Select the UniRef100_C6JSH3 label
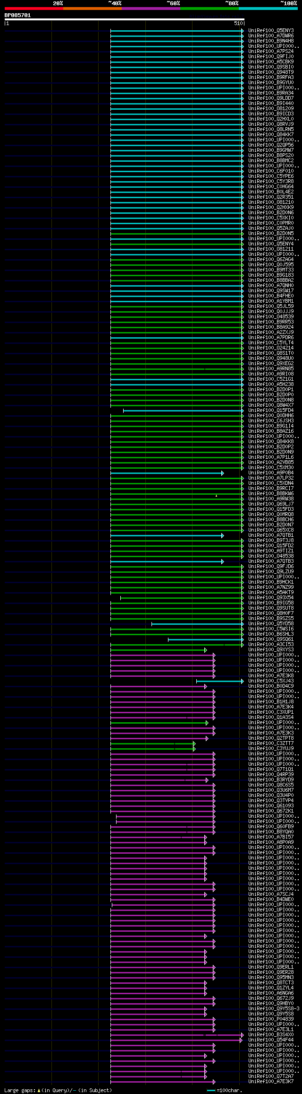 (x=271, y=421)
